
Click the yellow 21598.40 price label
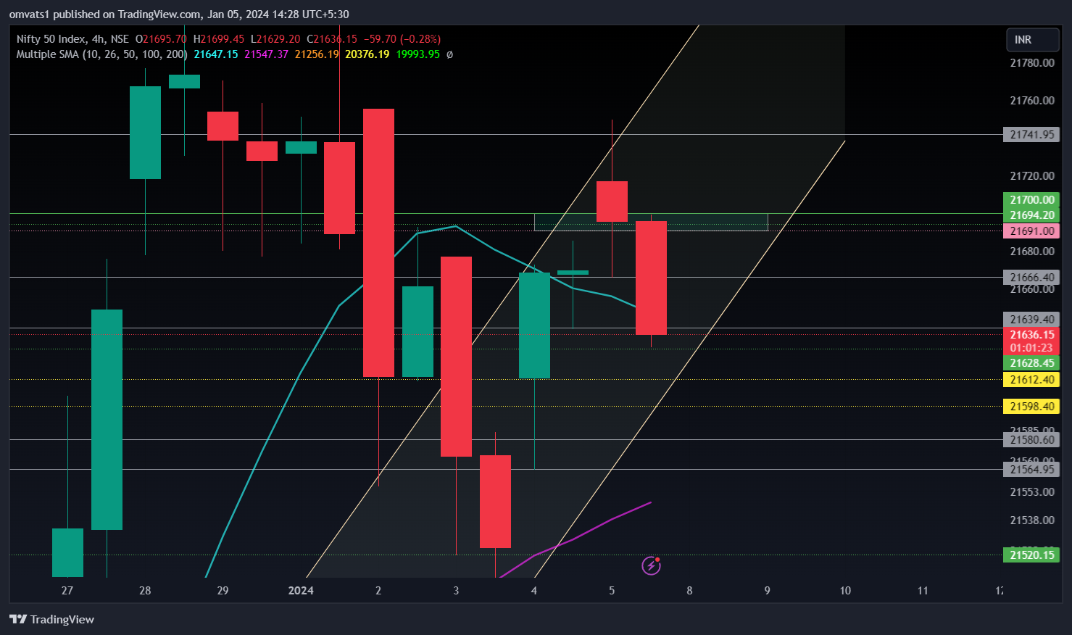coord(1031,407)
